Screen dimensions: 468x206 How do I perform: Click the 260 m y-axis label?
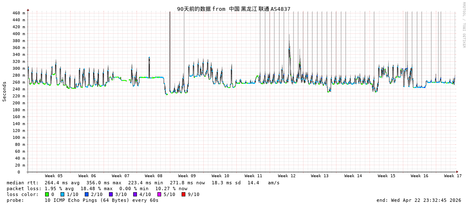click(19, 82)
